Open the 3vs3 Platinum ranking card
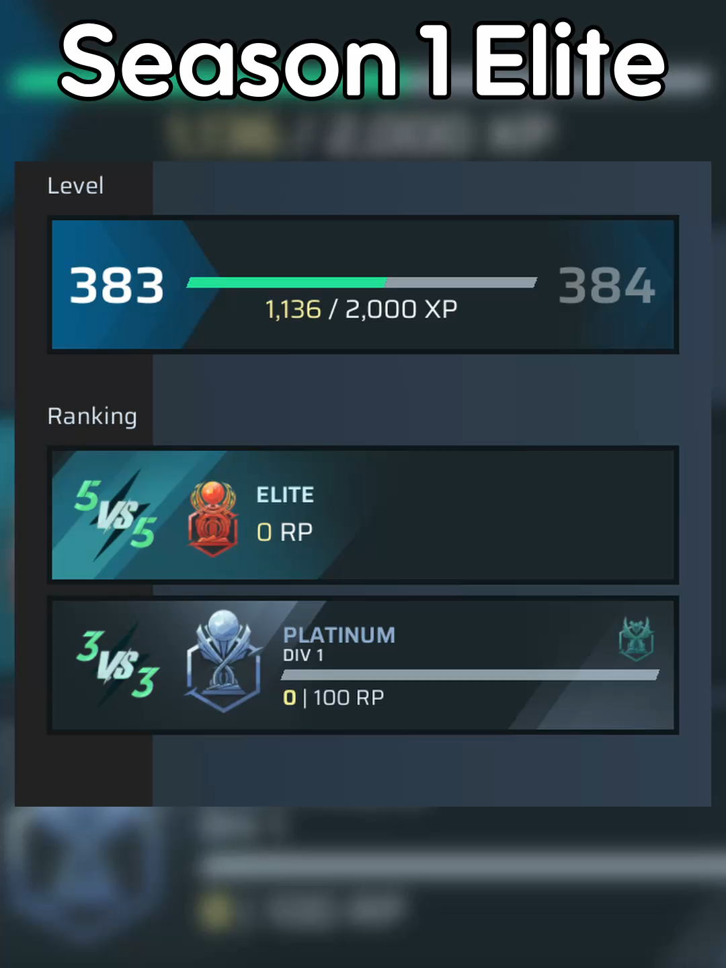The width and height of the screenshot is (726, 968). point(363,665)
